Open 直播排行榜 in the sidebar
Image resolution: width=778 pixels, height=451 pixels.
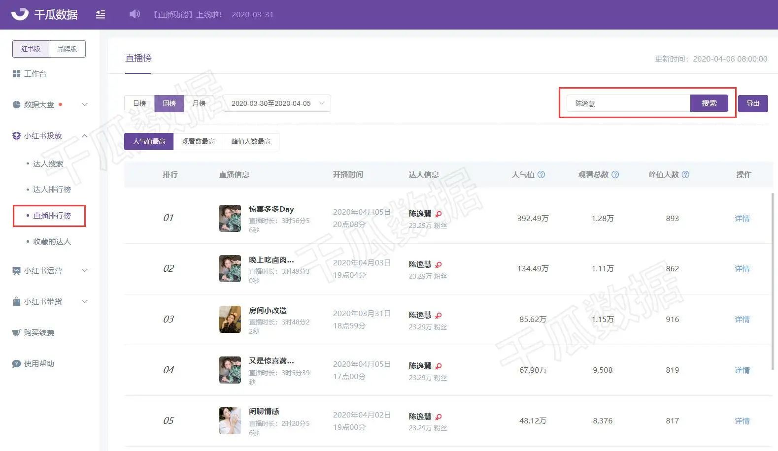point(52,216)
